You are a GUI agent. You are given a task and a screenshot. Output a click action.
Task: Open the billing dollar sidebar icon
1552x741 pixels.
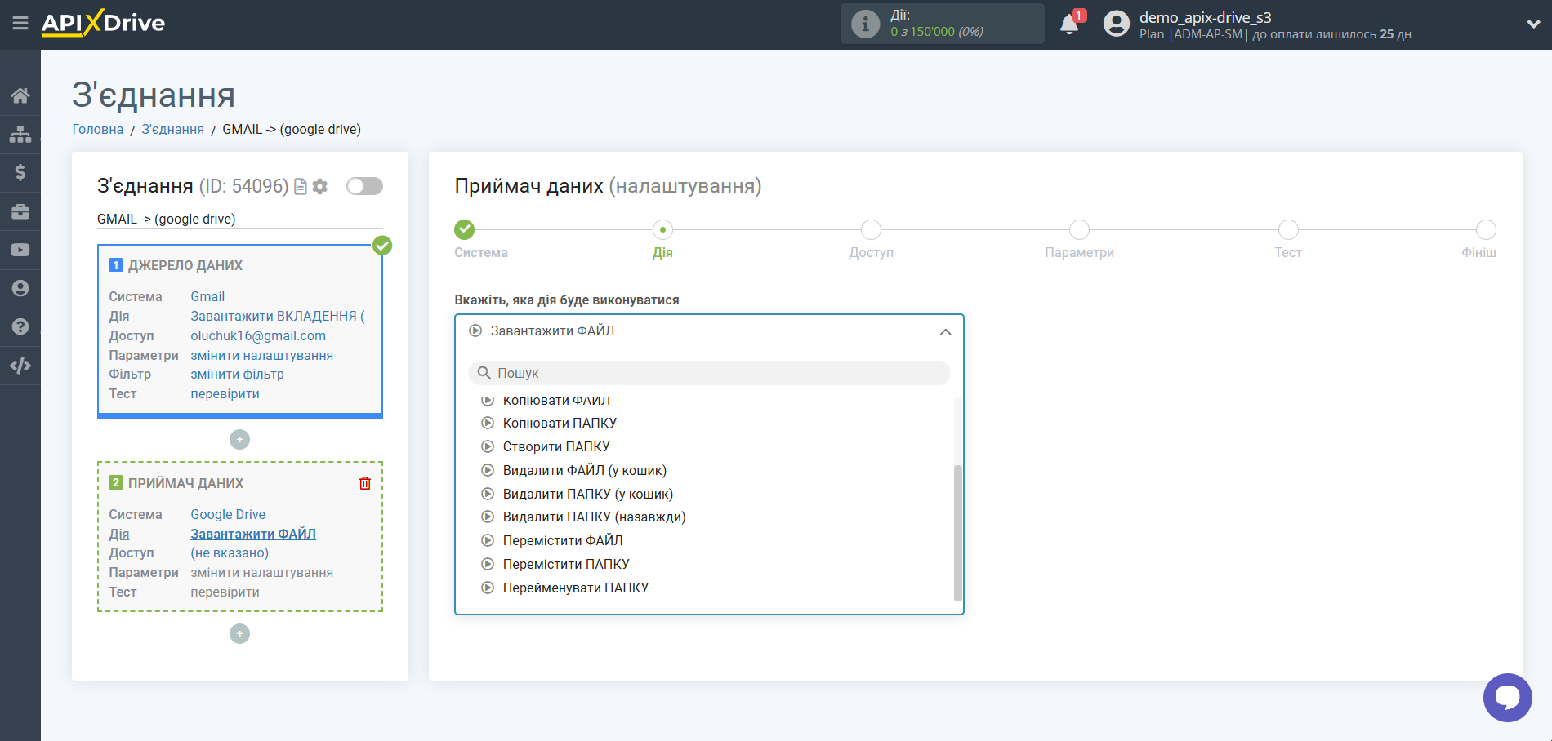[20, 172]
